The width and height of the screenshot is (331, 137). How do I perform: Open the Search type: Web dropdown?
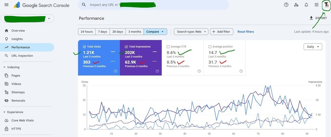point(191,32)
